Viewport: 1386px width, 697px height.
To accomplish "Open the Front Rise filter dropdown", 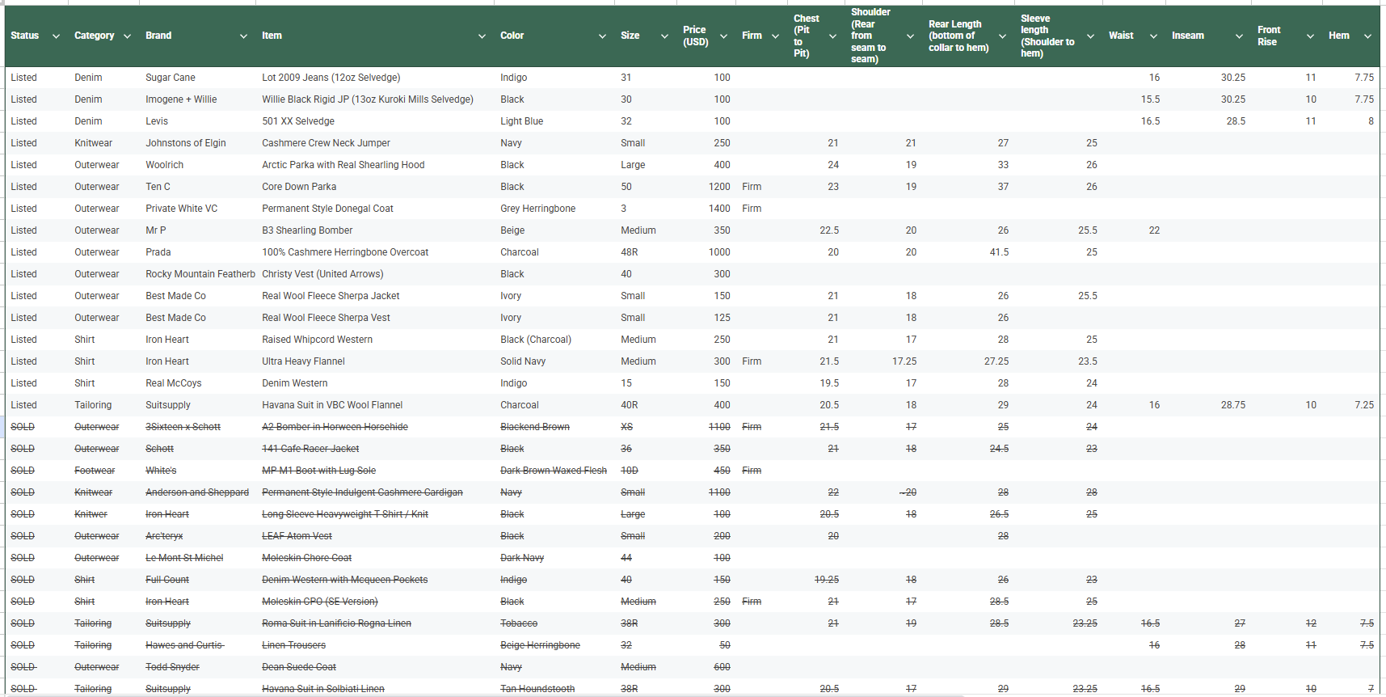I will click(x=1310, y=36).
